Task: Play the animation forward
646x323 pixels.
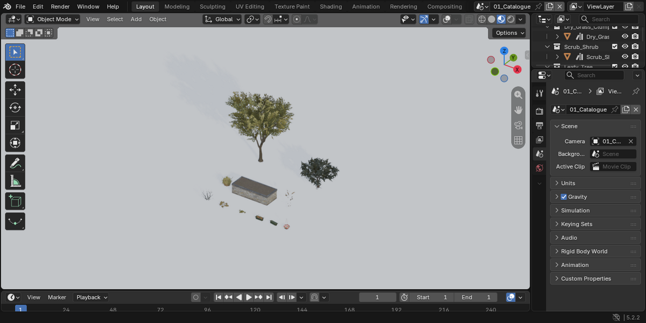Action: (249, 297)
